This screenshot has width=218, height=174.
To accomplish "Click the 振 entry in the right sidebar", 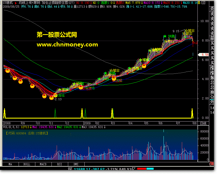I will pyautogui.click(x=212, y=77).
